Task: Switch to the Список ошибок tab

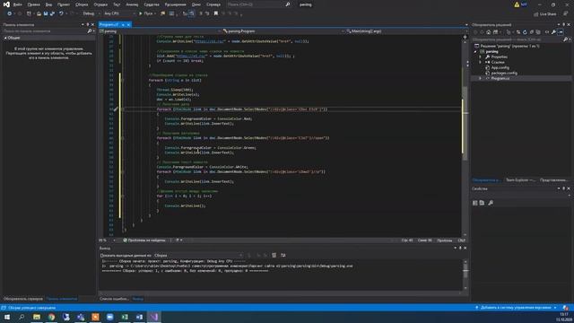Action: 114,299
